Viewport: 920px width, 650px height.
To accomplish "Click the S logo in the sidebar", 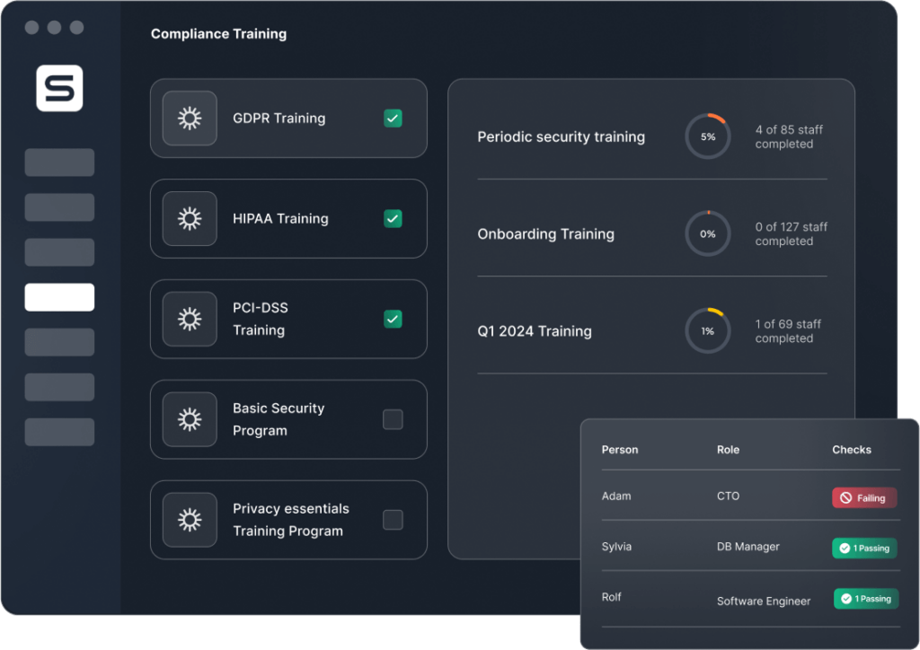I will (59, 88).
